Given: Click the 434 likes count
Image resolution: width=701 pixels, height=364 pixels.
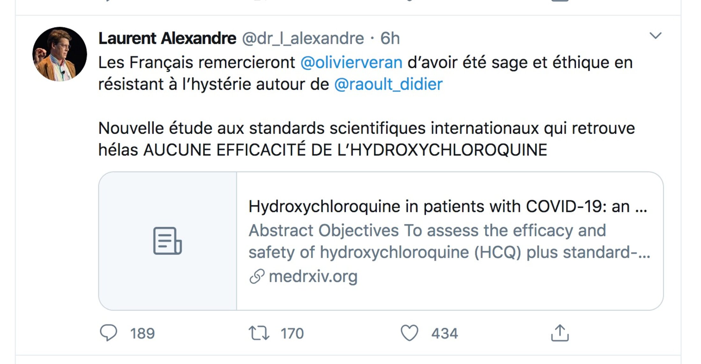Looking at the screenshot, I should [x=444, y=333].
